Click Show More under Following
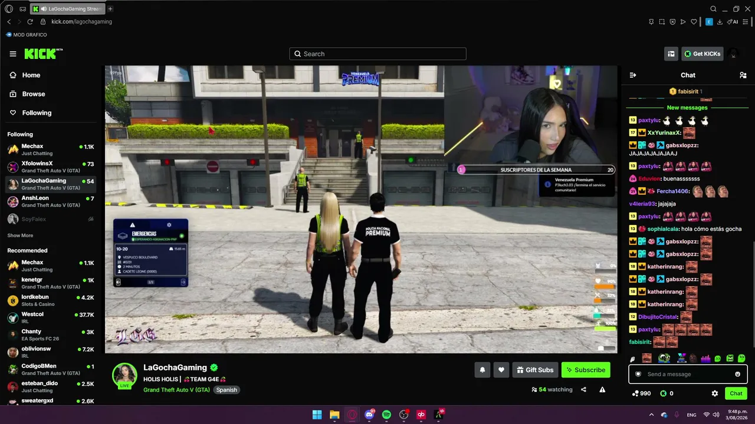 pyautogui.click(x=20, y=236)
